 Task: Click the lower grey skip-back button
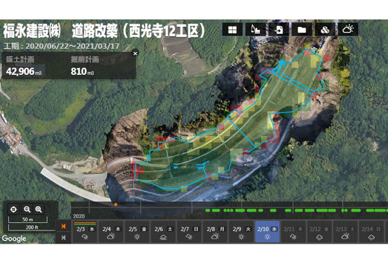pyautogui.click(x=64, y=237)
